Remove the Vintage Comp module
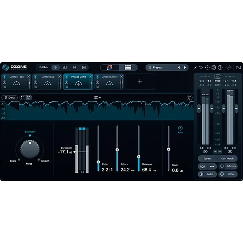 91,77
